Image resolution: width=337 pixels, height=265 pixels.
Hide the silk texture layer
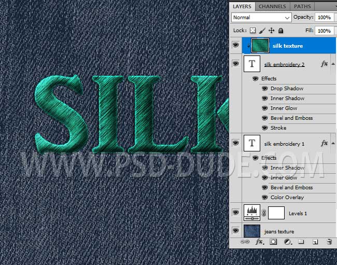pyautogui.click(x=235, y=45)
